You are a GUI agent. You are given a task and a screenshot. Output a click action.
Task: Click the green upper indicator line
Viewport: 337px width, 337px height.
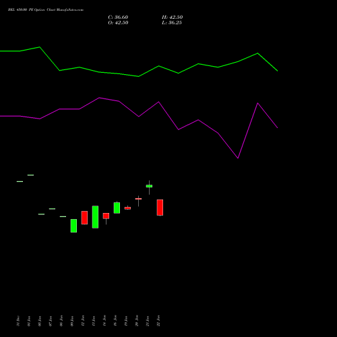point(139,76)
